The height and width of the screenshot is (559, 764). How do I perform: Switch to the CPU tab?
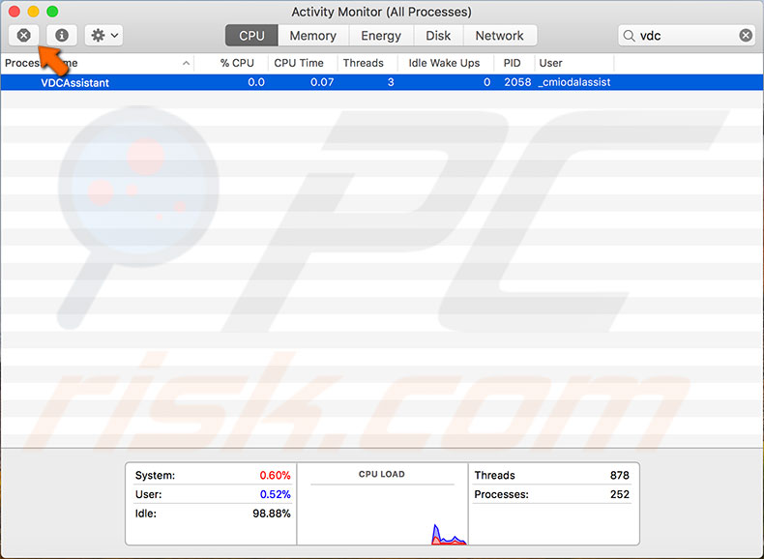point(251,36)
